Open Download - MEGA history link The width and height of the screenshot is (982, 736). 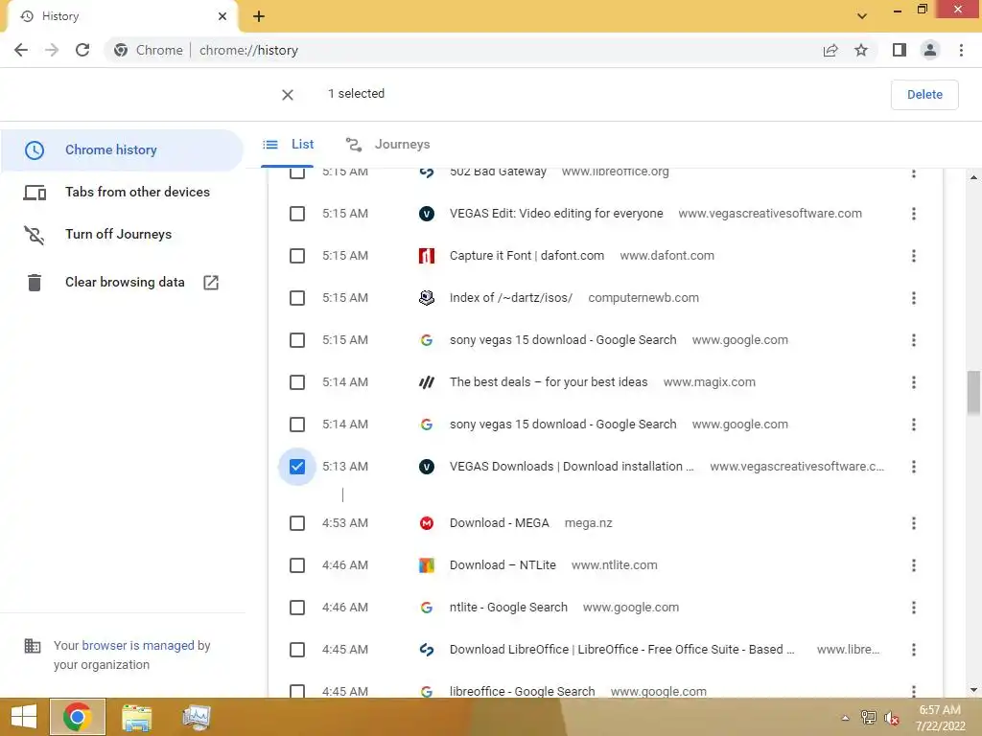(499, 523)
